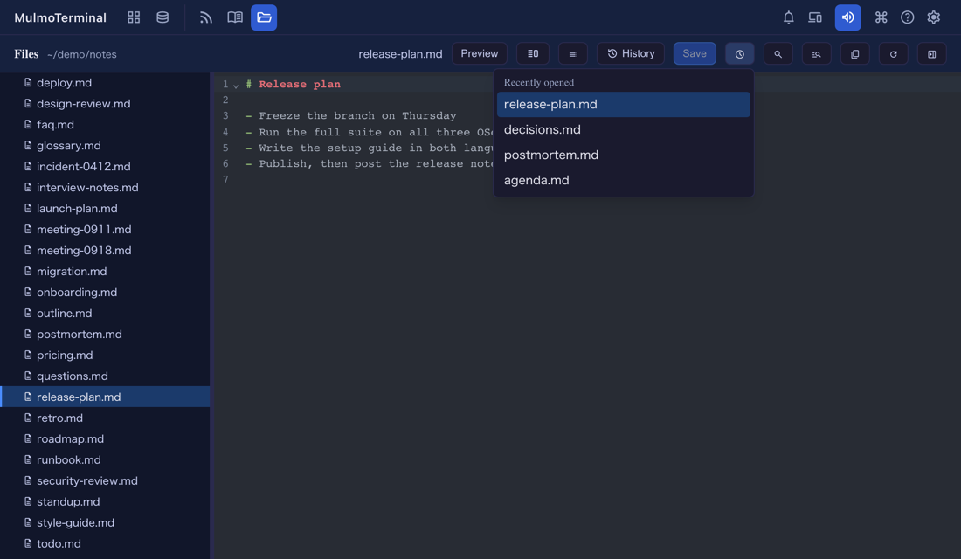Viewport: 961px width, 559px height.
Task: Open postmortem.md in the sidebar file list
Action: [x=105, y=334]
